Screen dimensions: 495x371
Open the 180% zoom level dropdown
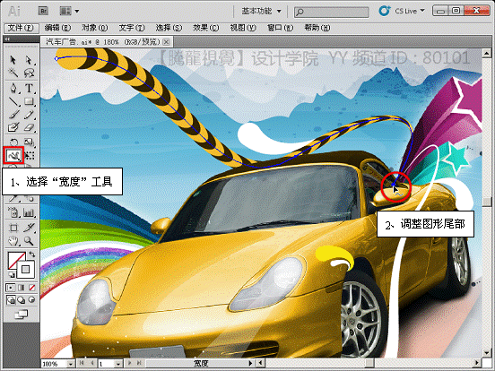pyautogui.click(x=71, y=364)
